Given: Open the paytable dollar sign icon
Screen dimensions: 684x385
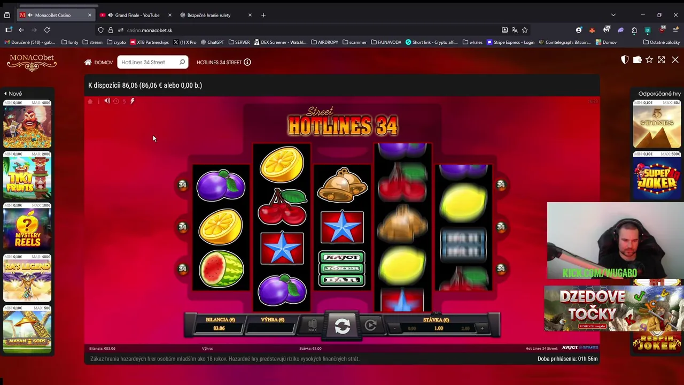Looking at the screenshot, I should pyautogui.click(x=124, y=101).
